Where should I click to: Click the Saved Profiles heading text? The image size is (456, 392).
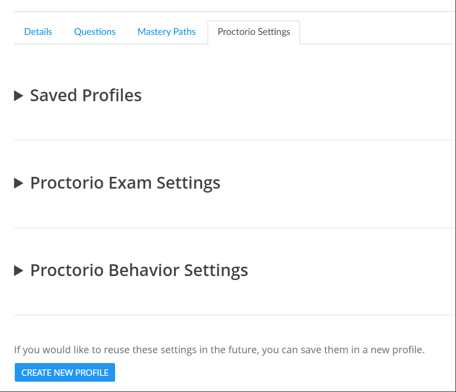86,95
